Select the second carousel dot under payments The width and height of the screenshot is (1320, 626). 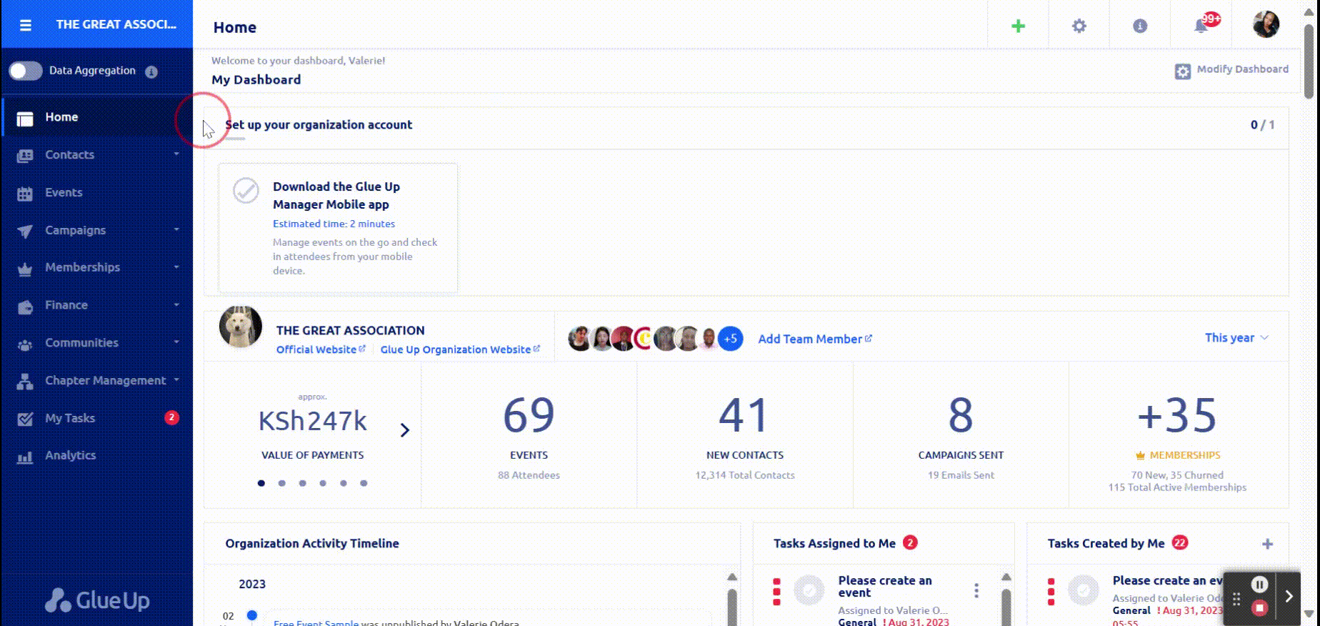pos(282,483)
